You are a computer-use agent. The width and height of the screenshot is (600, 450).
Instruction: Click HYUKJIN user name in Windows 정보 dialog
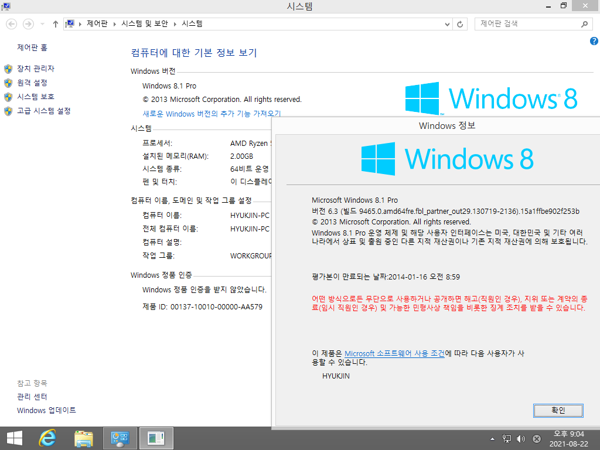tap(336, 376)
